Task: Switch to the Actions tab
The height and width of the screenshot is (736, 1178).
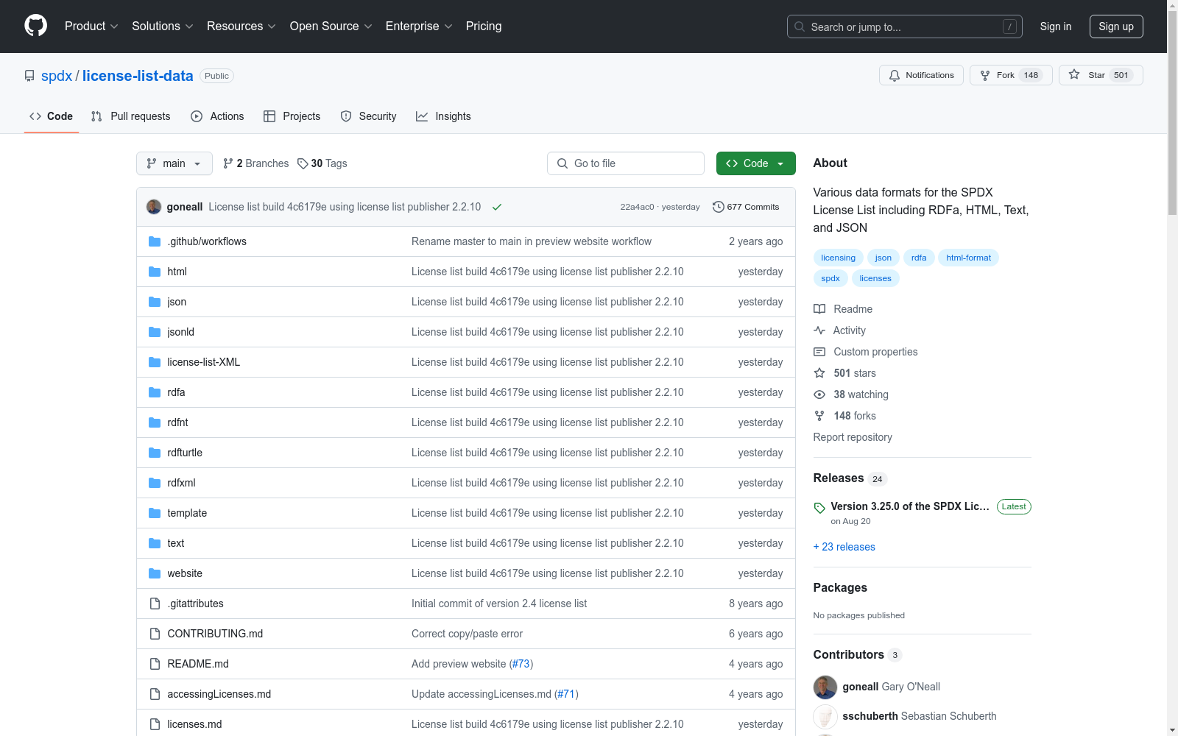Action: tap(217, 116)
